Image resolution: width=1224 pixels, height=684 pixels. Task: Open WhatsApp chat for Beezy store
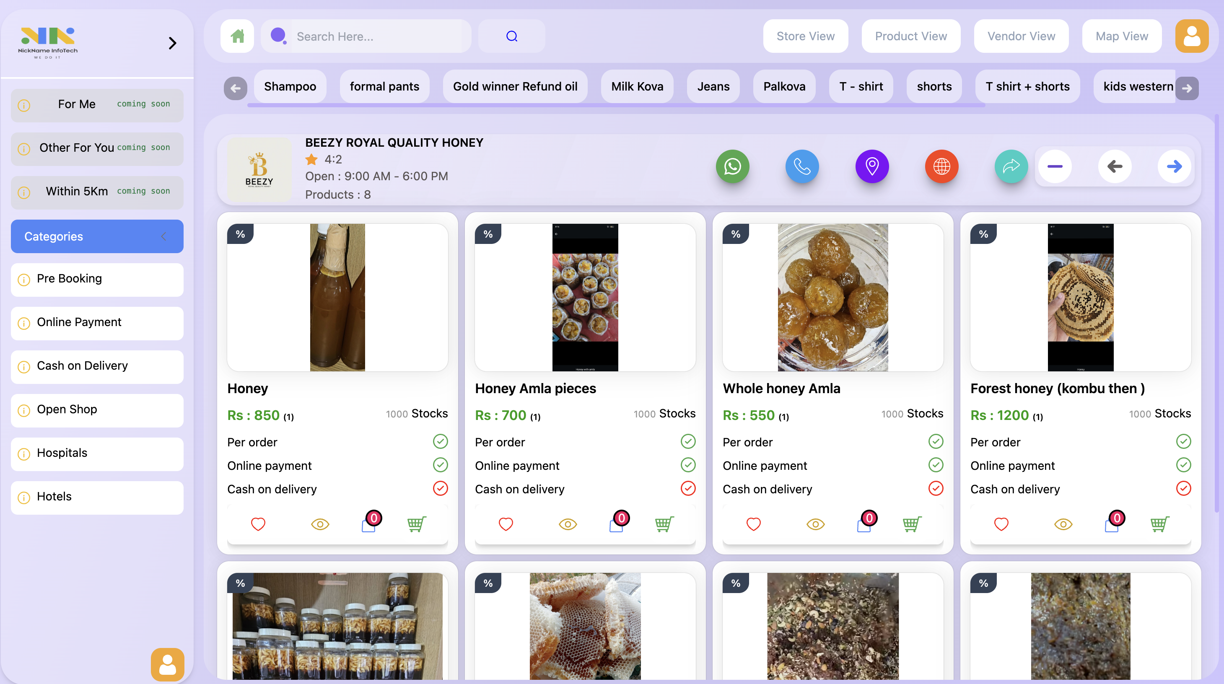732,167
